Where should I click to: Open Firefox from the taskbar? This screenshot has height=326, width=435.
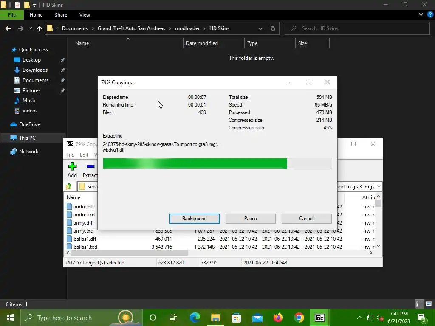tap(278, 318)
